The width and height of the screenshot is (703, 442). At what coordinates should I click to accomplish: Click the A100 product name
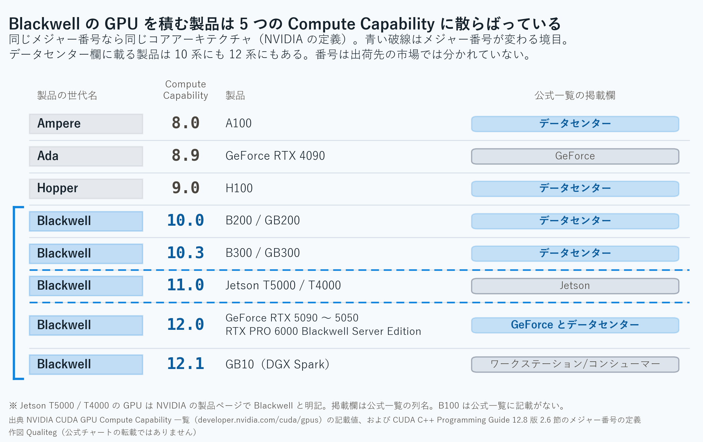(x=239, y=123)
